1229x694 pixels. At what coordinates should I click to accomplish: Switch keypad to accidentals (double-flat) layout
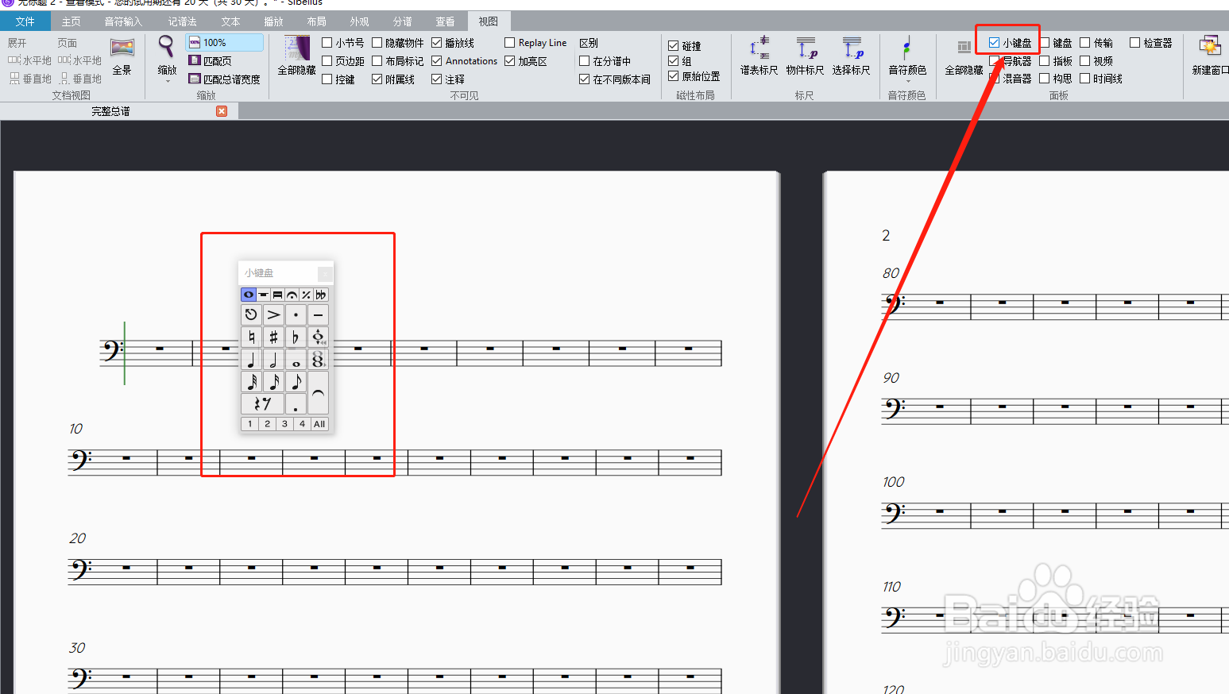point(321,295)
